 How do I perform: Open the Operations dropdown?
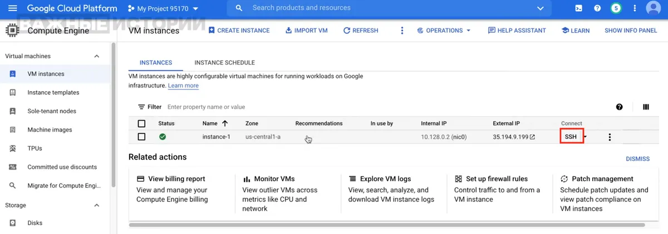[444, 31]
